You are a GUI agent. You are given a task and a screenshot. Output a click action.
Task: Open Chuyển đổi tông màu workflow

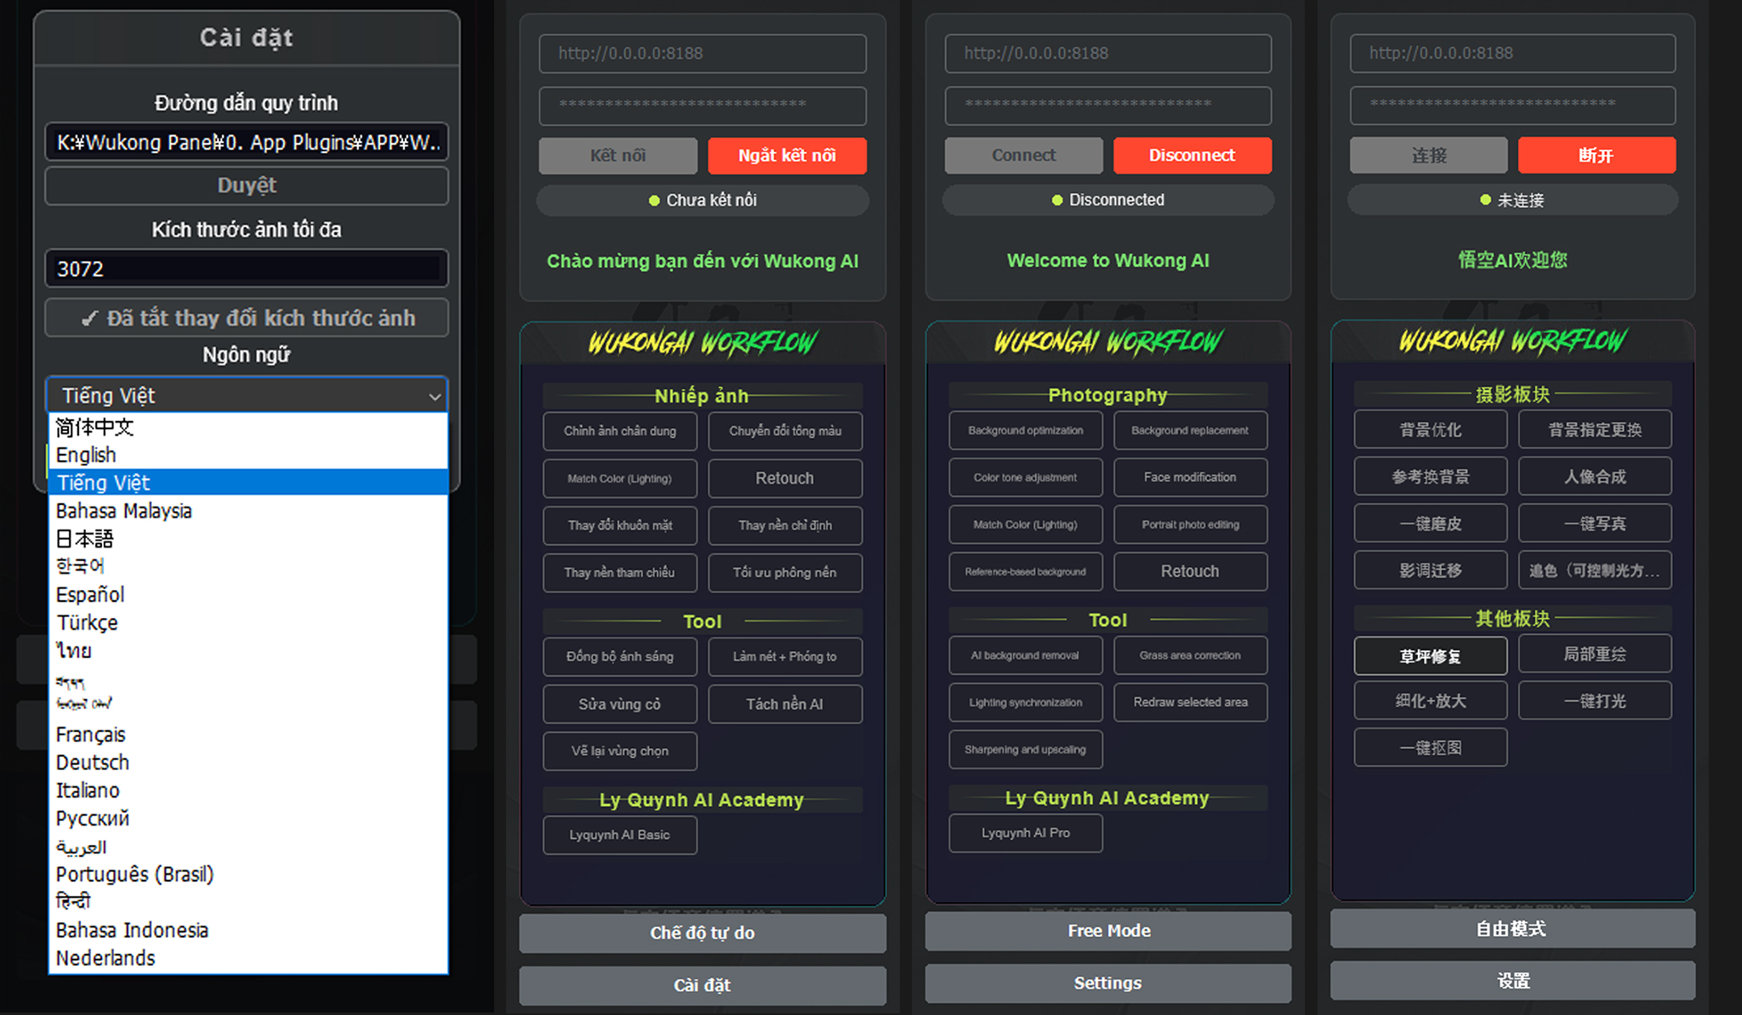(785, 431)
